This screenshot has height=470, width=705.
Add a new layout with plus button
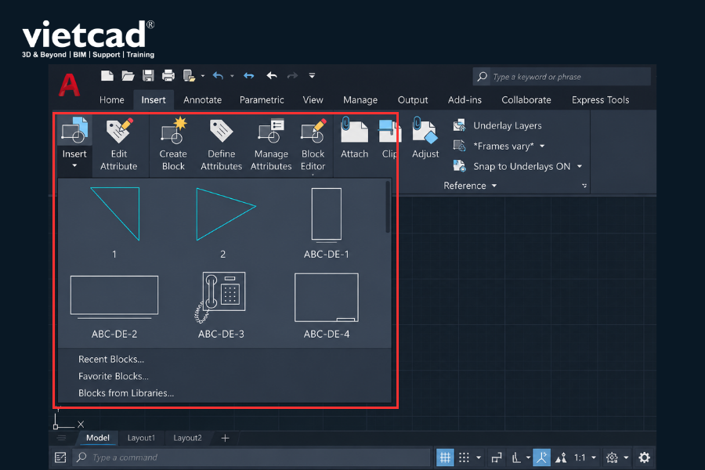[226, 438]
